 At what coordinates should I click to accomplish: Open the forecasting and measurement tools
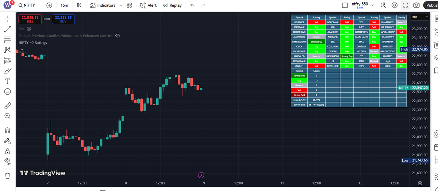(x=7, y=60)
